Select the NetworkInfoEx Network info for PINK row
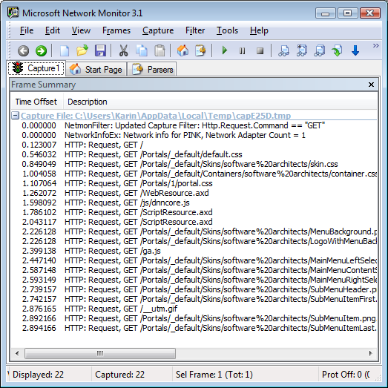Image resolution: width=388 pixels, height=388 pixels. (194, 135)
